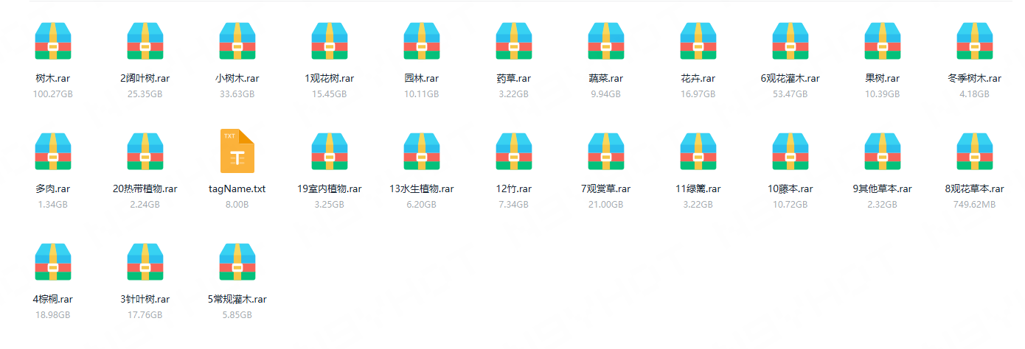The height and width of the screenshot is (349, 1025).
Task: Click the 749.62MB size label
Action: [975, 205]
